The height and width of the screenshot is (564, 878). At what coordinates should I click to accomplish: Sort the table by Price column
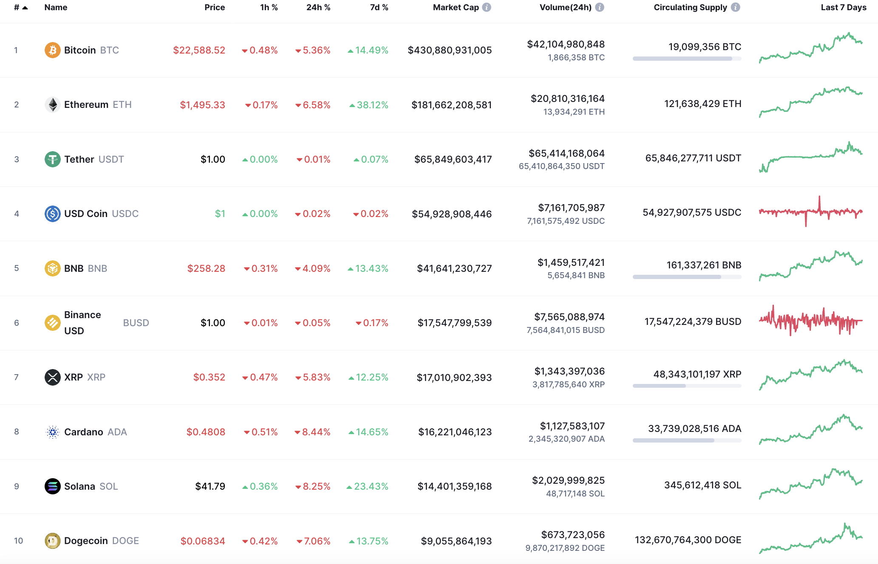[215, 7]
